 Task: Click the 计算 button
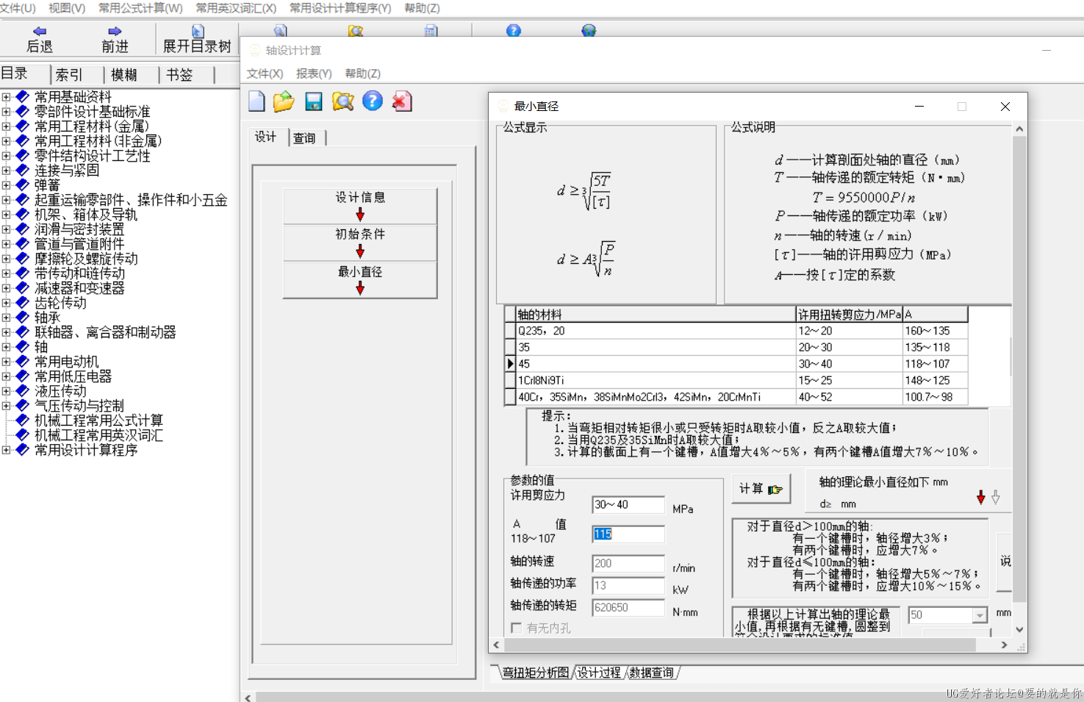click(761, 489)
